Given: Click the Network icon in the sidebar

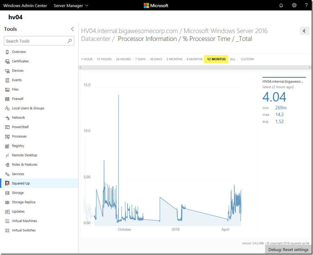Looking at the screenshot, I should [x=7, y=118].
